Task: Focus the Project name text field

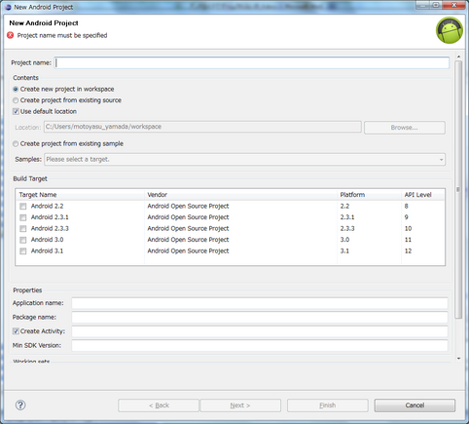Action: (x=252, y=62)
